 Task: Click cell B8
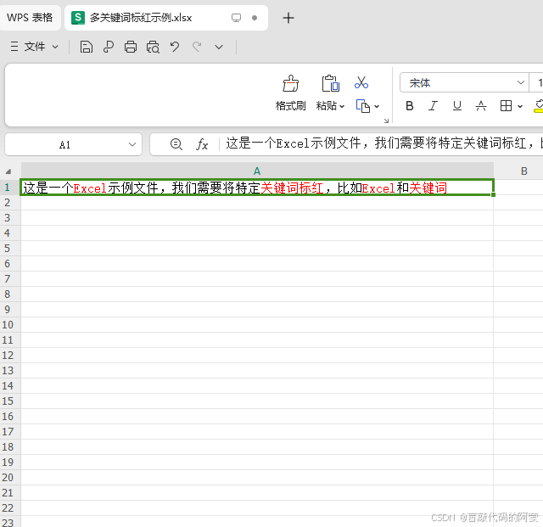point(518,294)
